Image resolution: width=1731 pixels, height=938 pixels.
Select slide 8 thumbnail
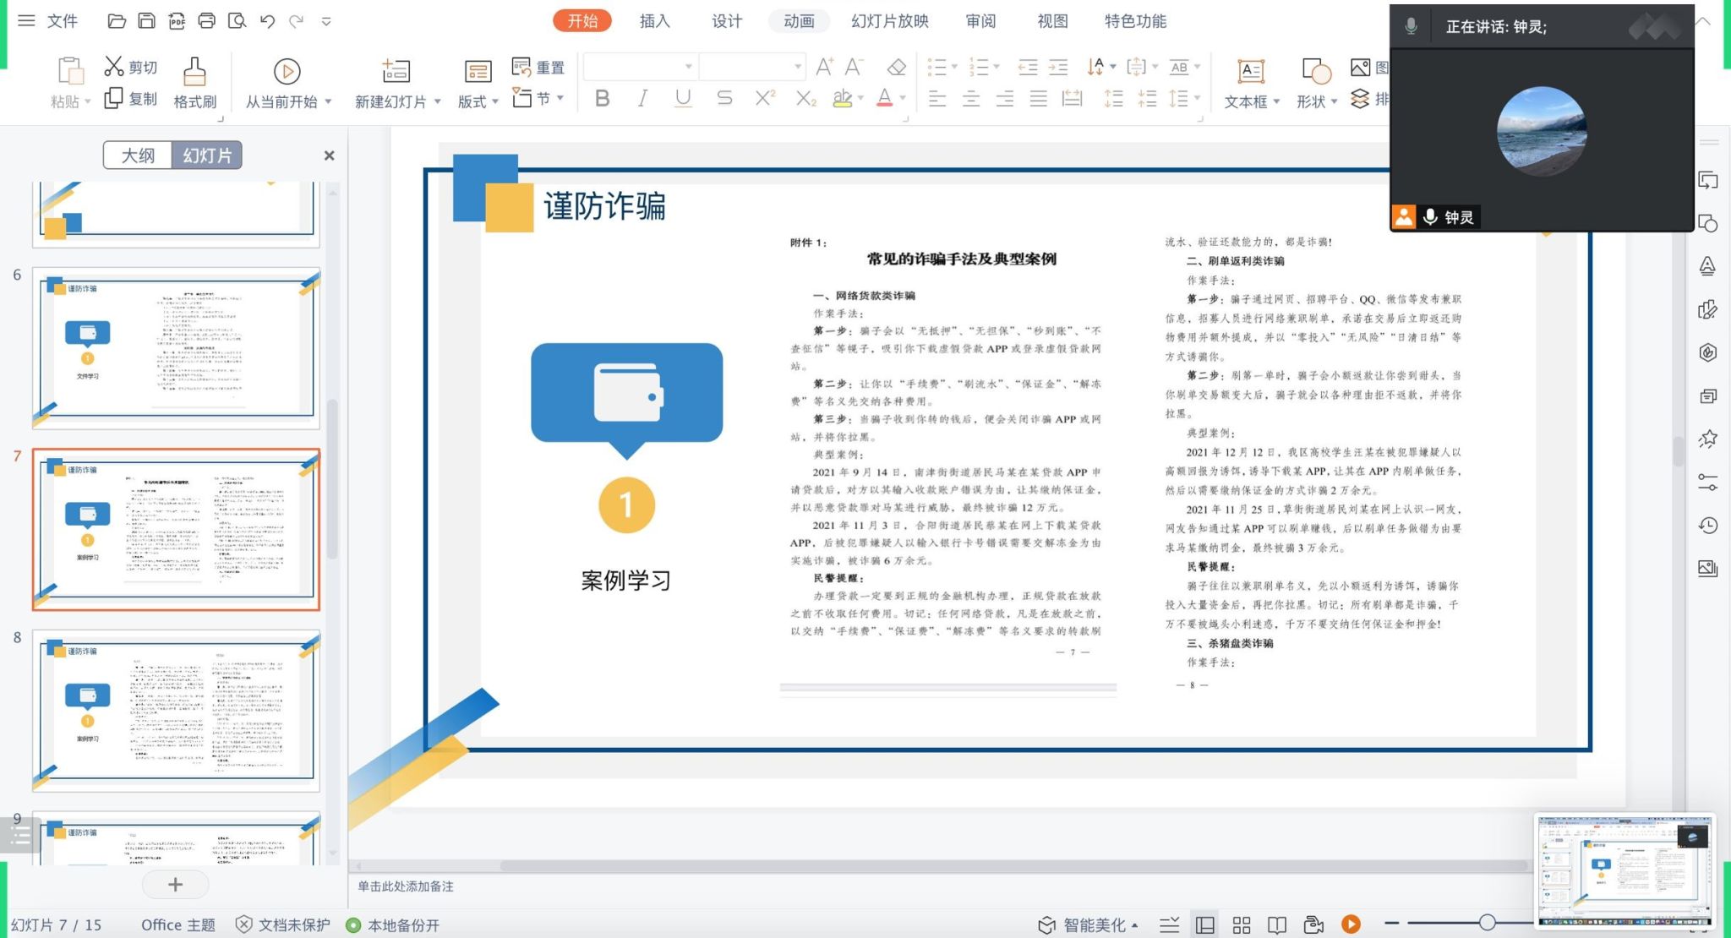[x=176, y=710]
